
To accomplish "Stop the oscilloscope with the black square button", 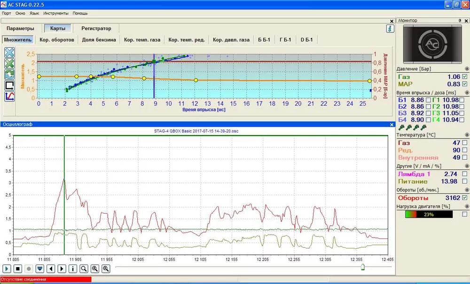I will coord(18,269).
